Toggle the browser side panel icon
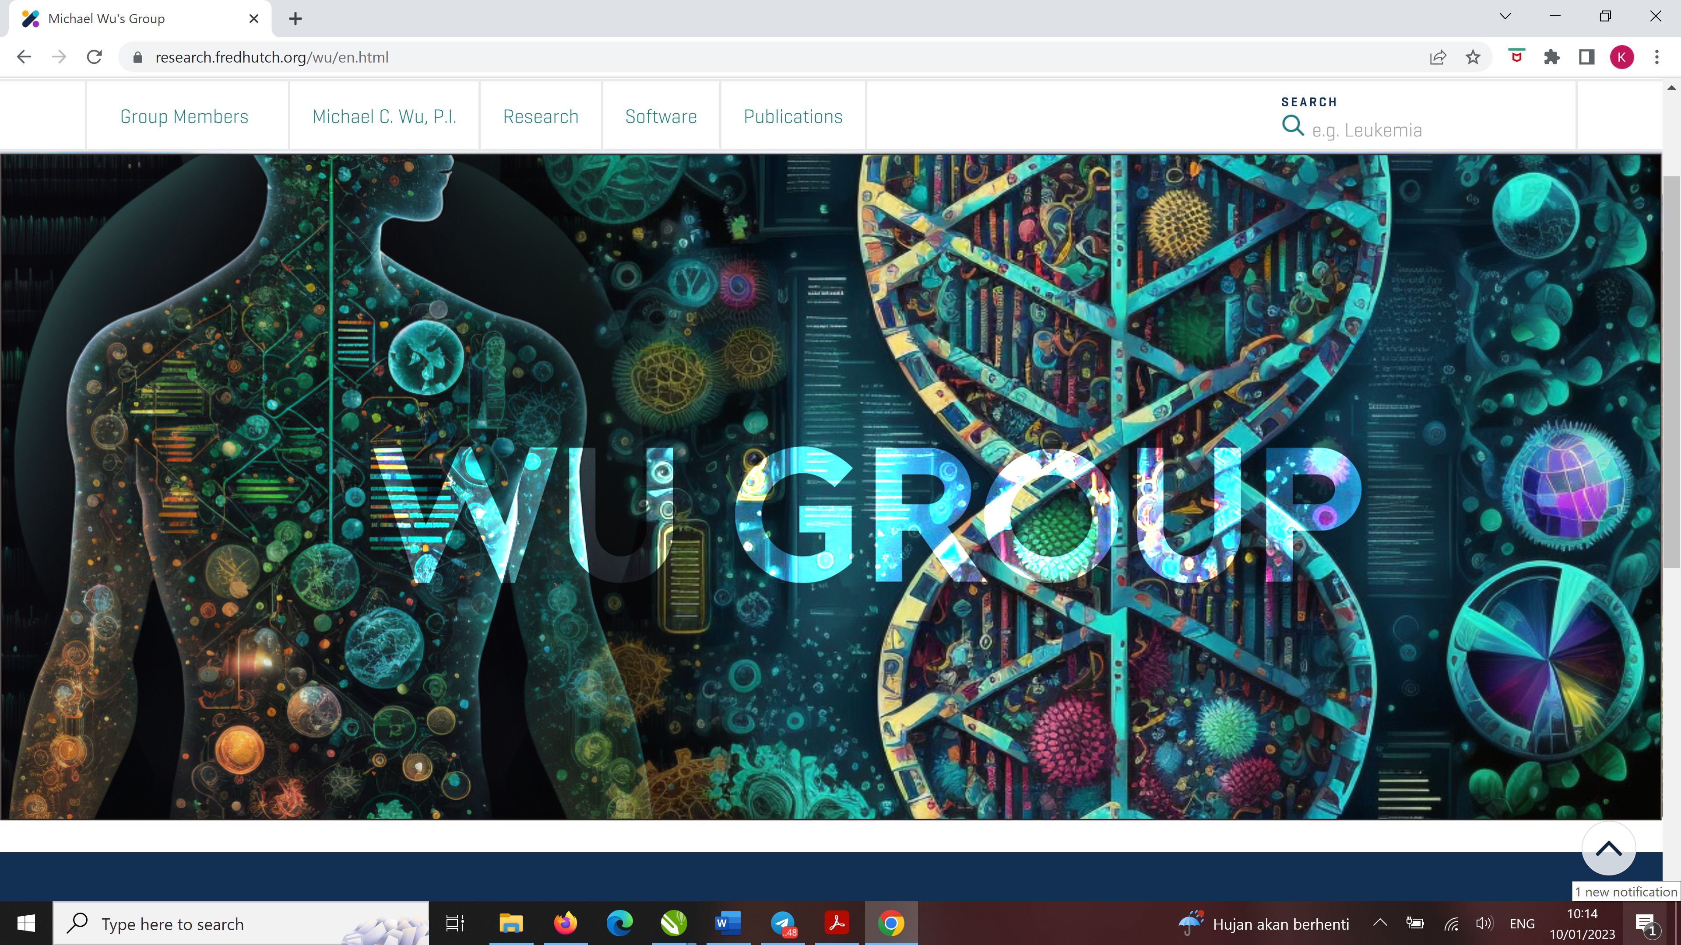This screenshot has height=945, width=1681. [1586, 57]
